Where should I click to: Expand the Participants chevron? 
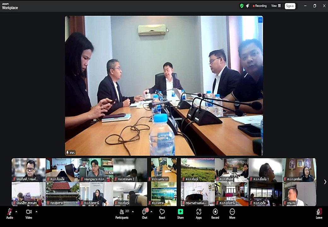click(x=132, y=212)
